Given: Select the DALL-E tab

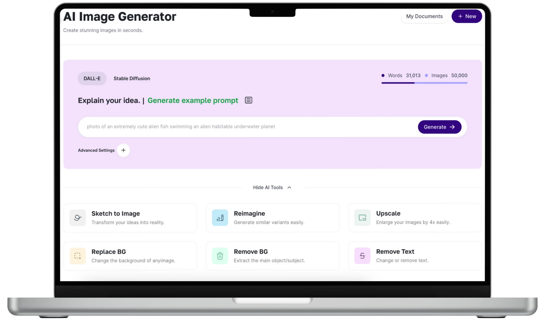Looking at the screenshot, I should 92,78.
